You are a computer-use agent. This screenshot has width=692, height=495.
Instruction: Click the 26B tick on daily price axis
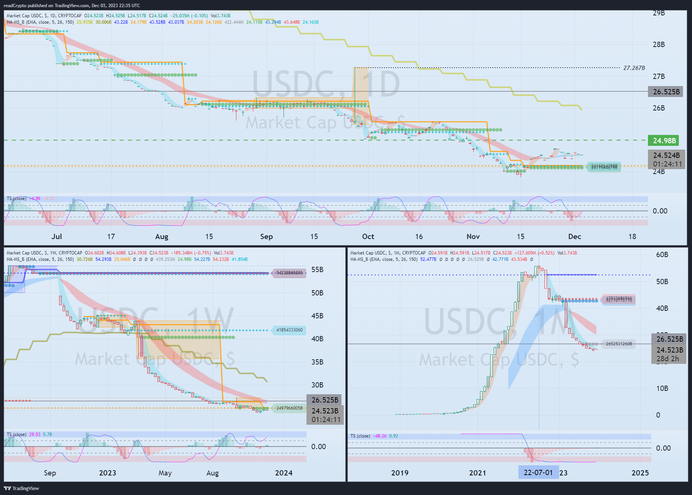659,108
